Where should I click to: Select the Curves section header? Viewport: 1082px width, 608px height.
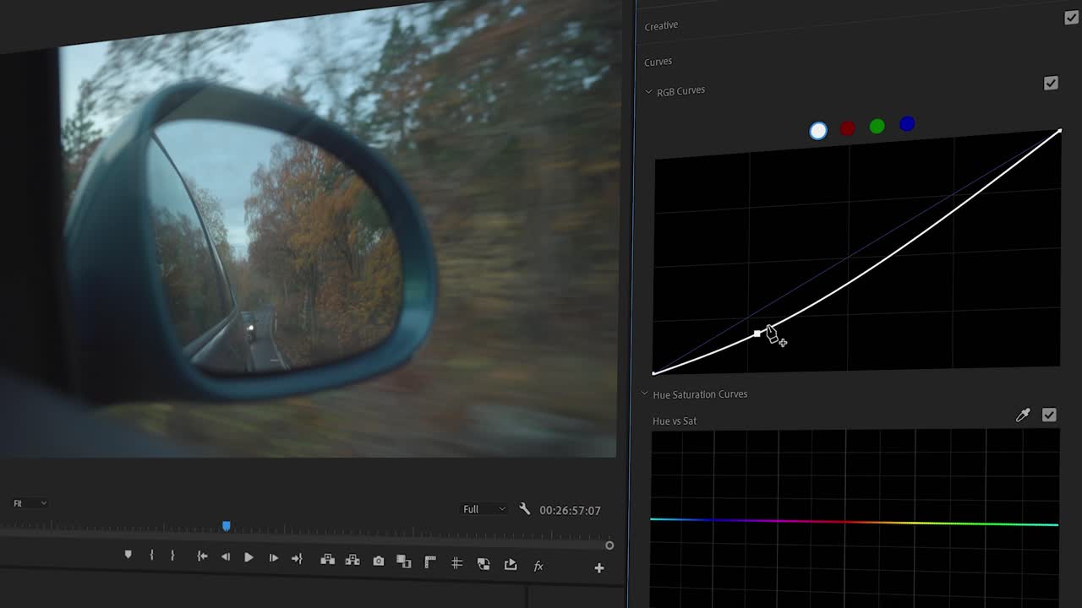pos(658,61)
